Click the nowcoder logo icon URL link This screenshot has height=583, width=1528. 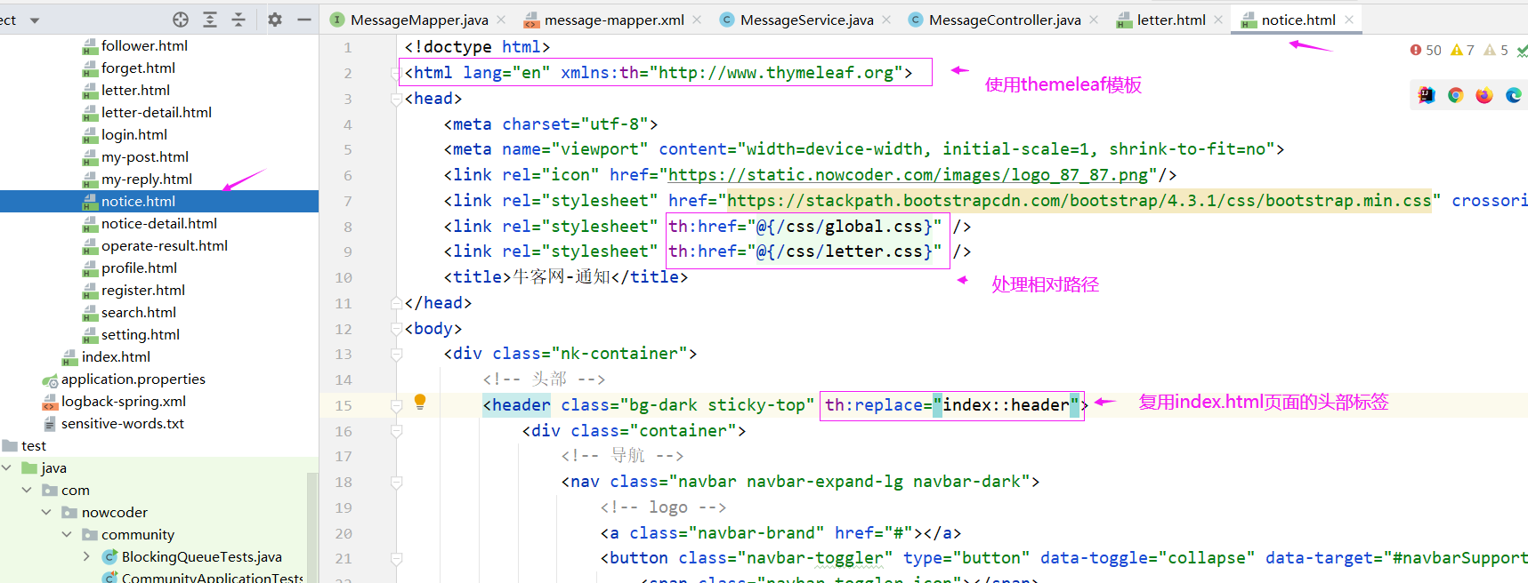(x=908, y=175)
